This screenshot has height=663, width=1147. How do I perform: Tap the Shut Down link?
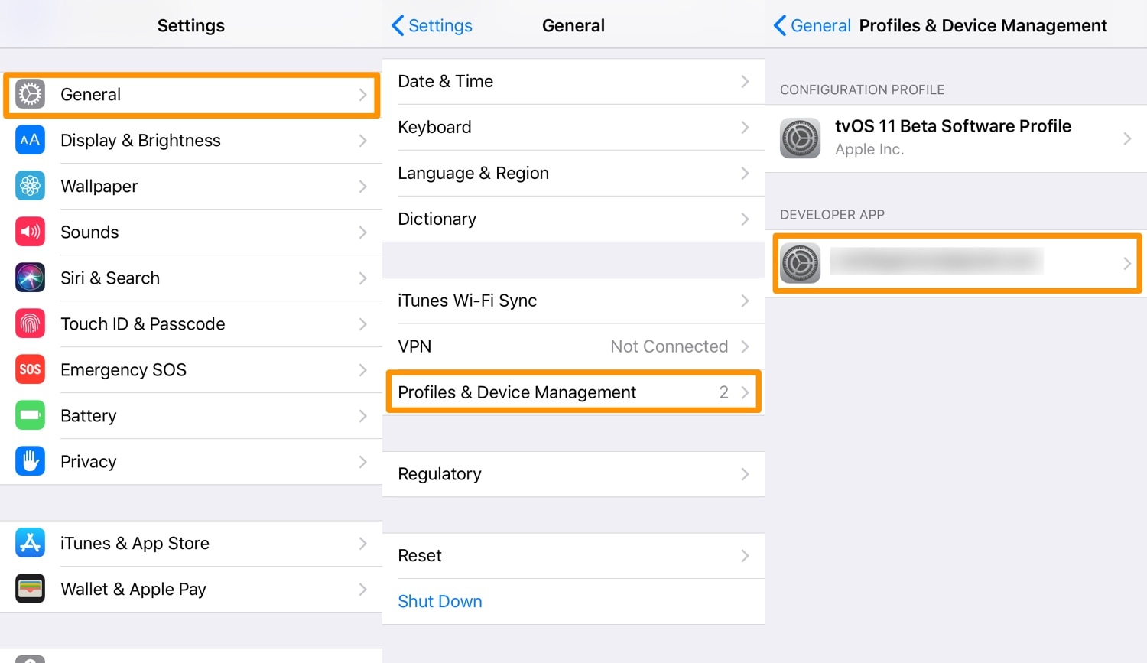pyautogui.click(x=440, y=601)
